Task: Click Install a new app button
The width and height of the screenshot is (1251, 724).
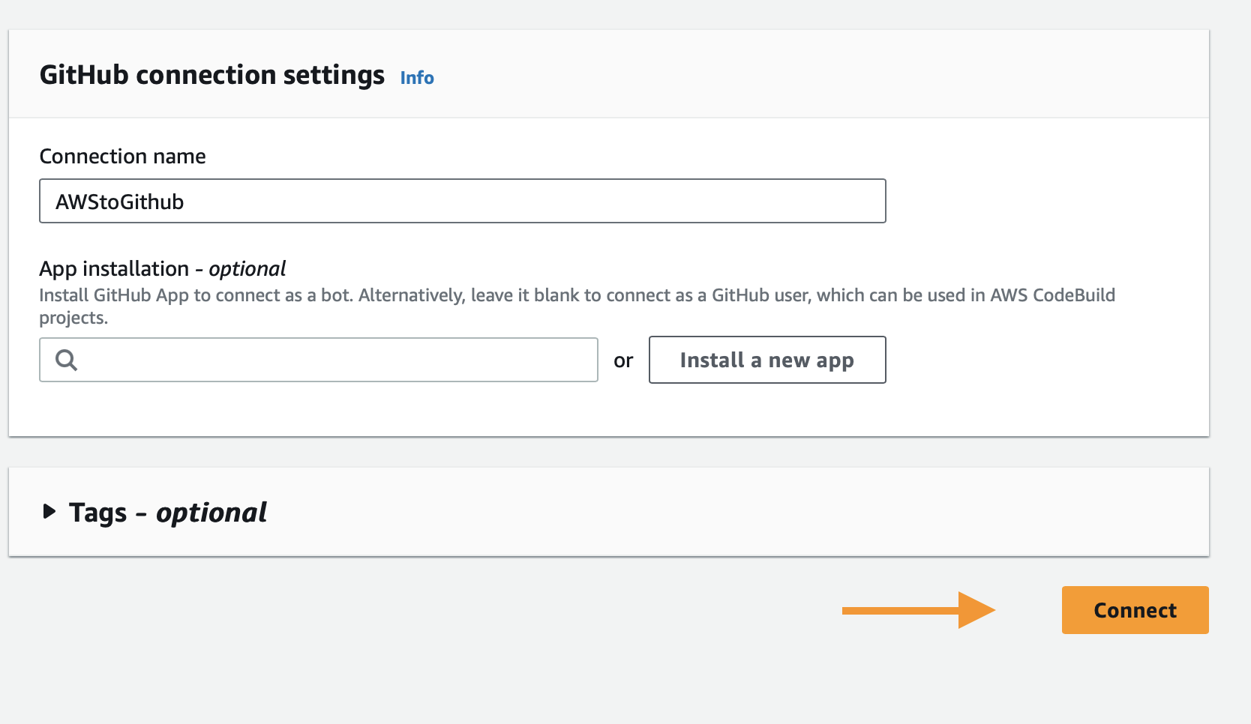Action: point(767,360)
